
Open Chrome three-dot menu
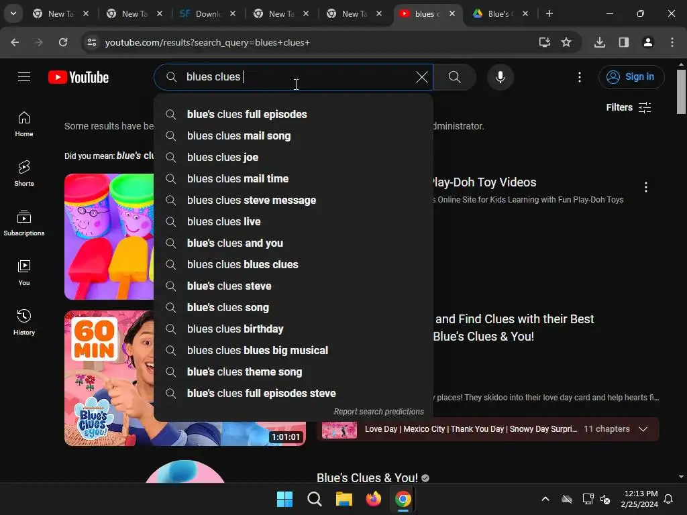(672, 42)
